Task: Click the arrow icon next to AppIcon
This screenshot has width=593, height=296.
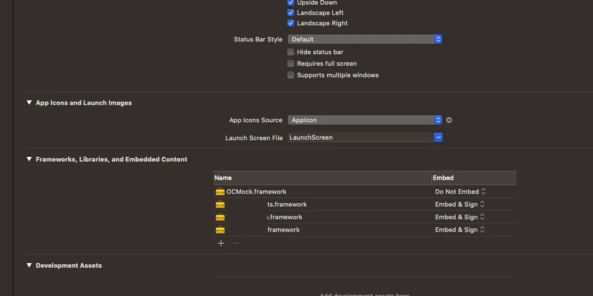Action: point(449,120)
